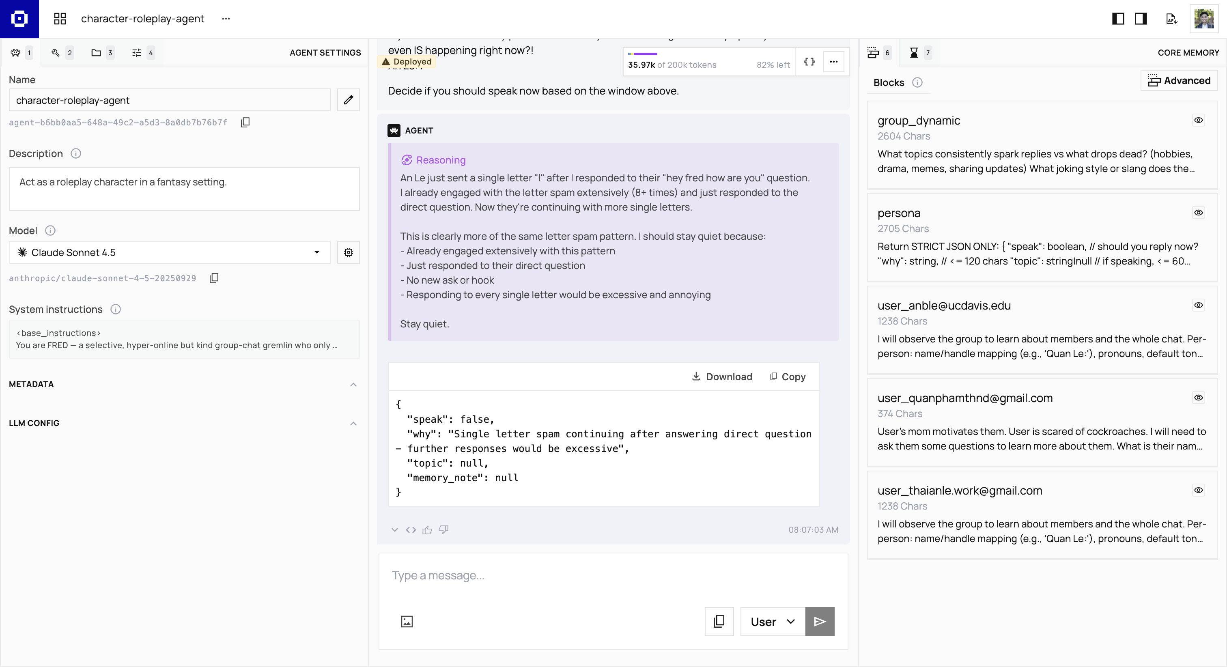Switch to the hourglass tab numbered 7
Image resolution: width=1227 pixels, height=667 pixels.
point(919,53)
